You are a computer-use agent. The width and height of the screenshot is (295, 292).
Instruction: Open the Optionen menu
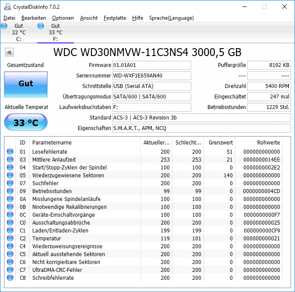click(63, 18)
